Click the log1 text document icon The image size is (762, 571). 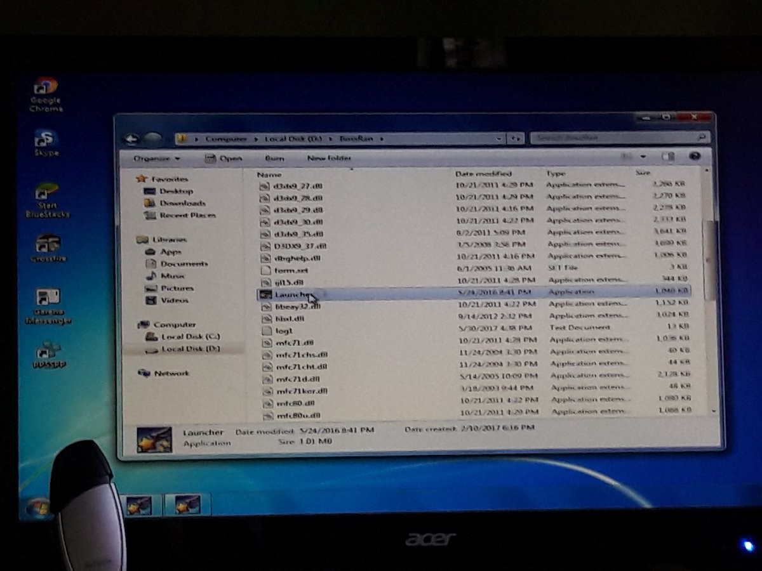[x=267, y=331]
